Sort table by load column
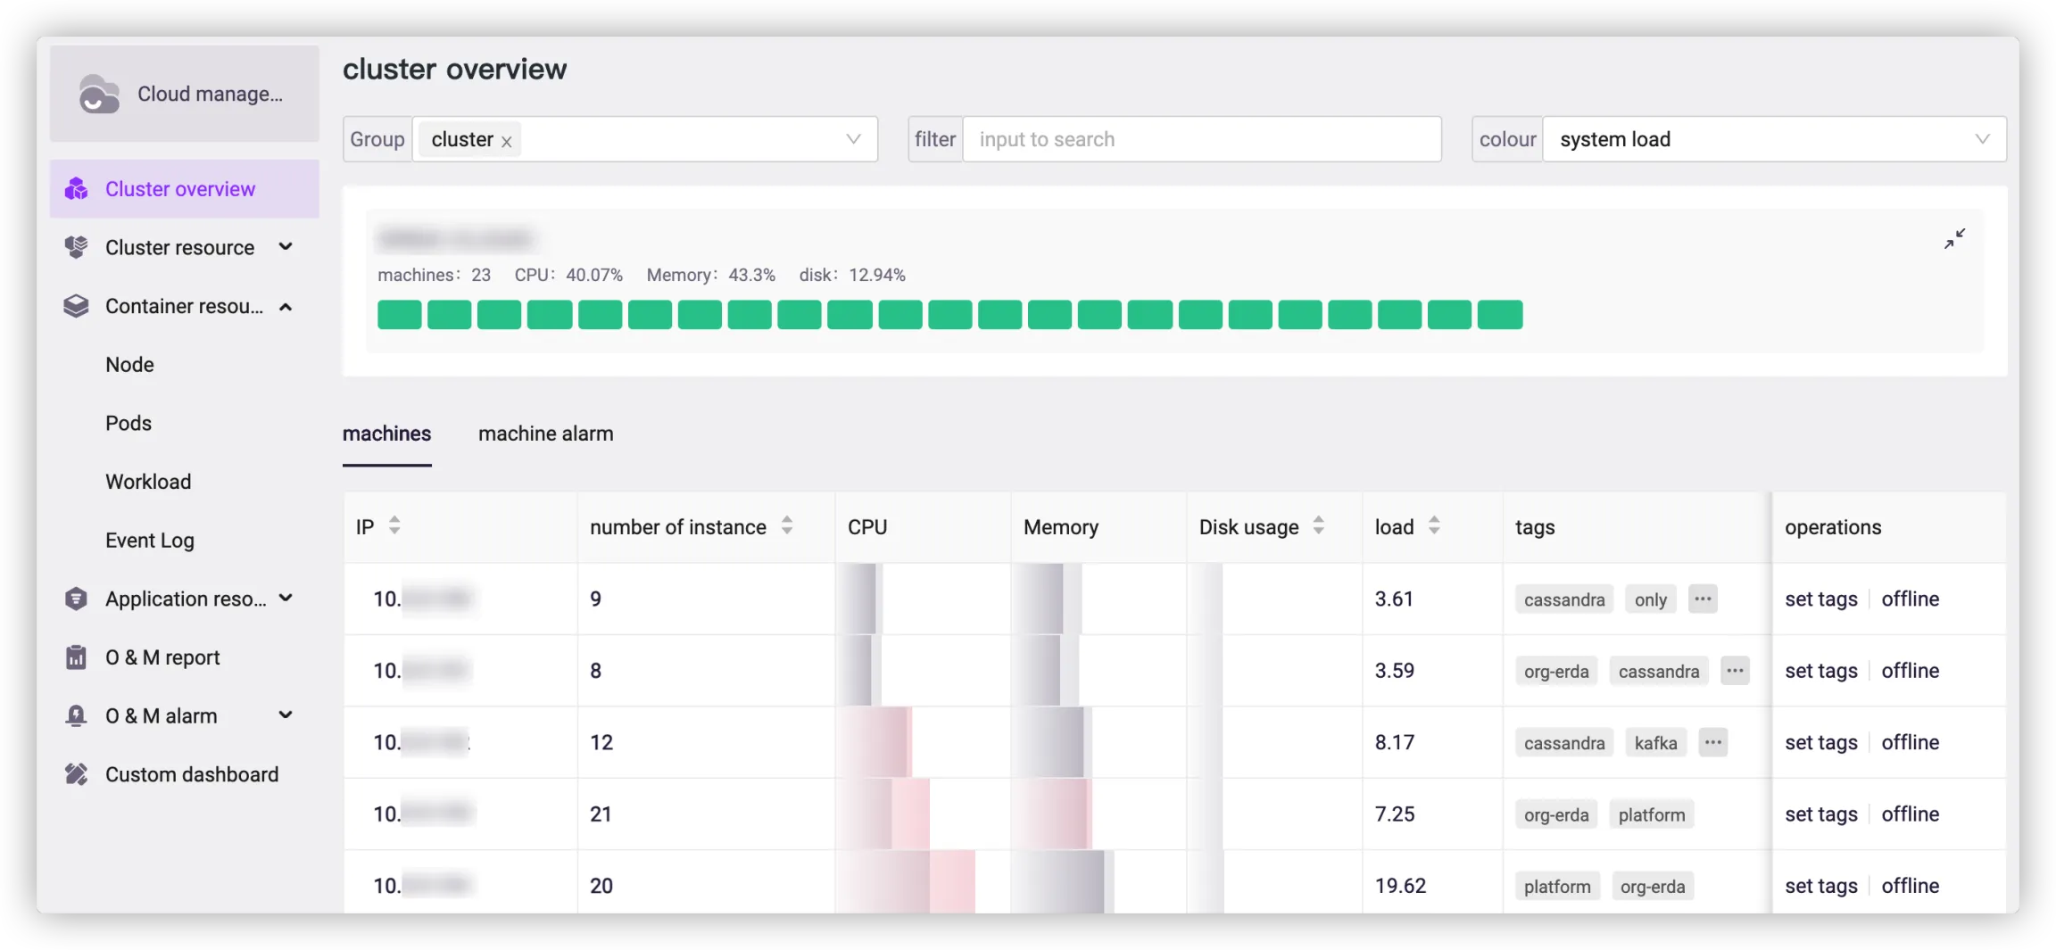This screenshot has height=950, width=2056. tap(1433, 526)
